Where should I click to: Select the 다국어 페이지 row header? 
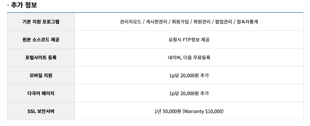point(41,93)
